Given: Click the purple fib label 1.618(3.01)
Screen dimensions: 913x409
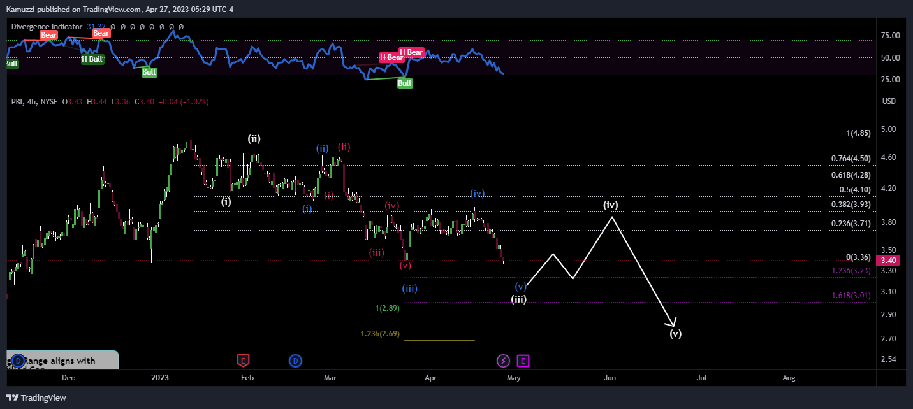Looking at the screenshot, I should 851,296.
